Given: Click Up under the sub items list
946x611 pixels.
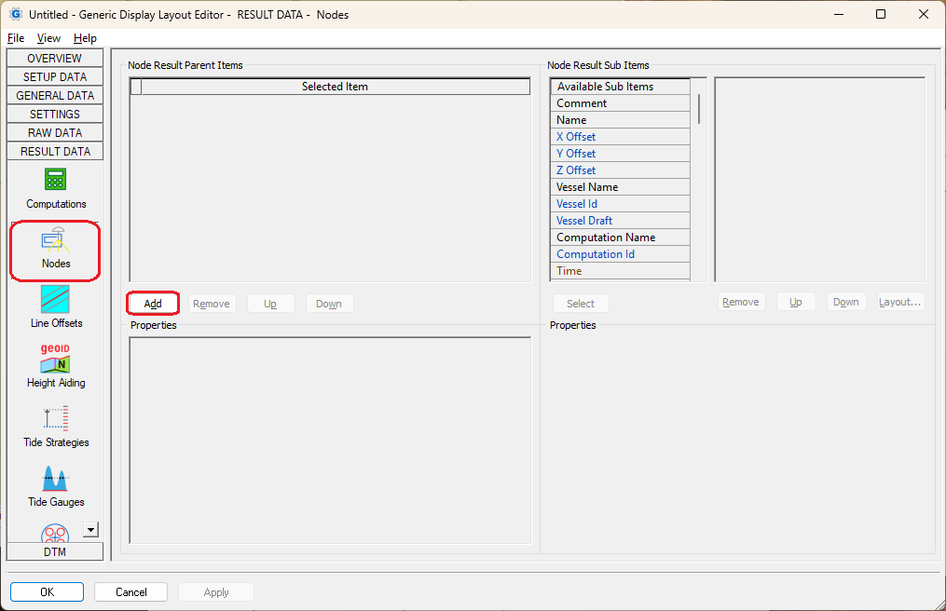Looking at the screenshot, I should pos(796,302).
